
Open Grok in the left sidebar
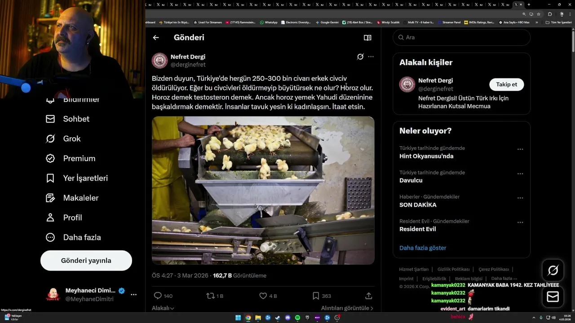[x=63, y=139]
